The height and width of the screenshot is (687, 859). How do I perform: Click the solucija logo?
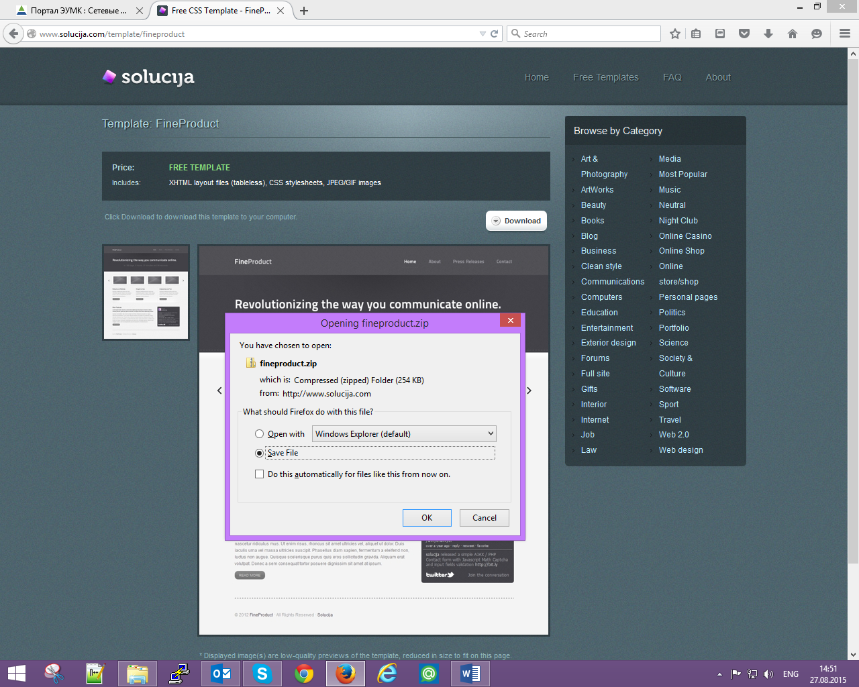click(148, 77)
